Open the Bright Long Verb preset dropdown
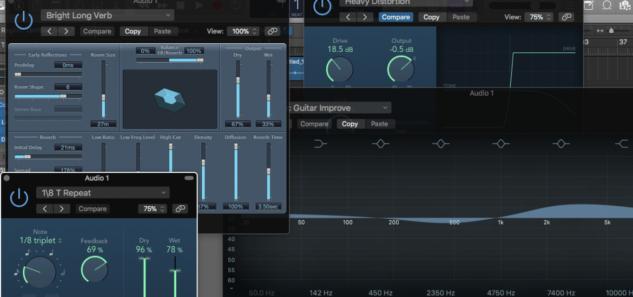 pyautogui.click(x=108, y=15)
